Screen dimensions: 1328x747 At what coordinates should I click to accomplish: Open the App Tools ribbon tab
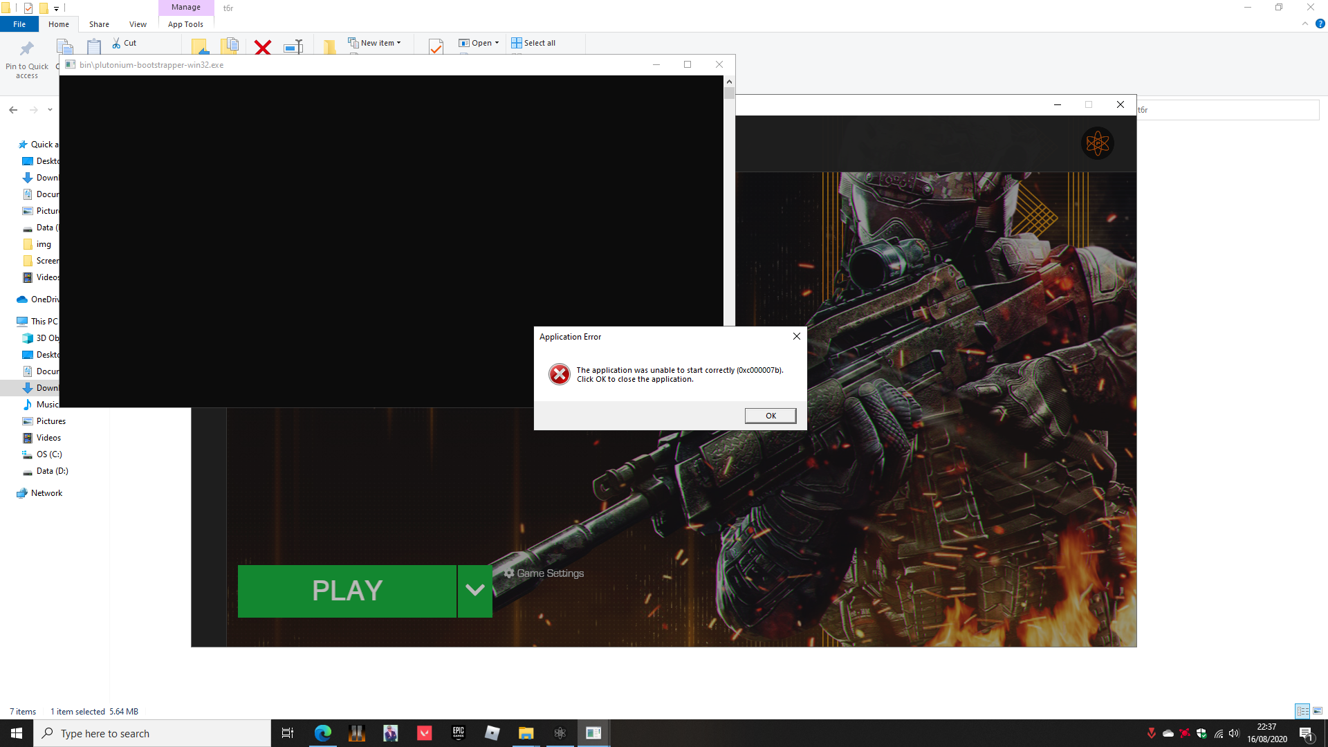[185, 24]
